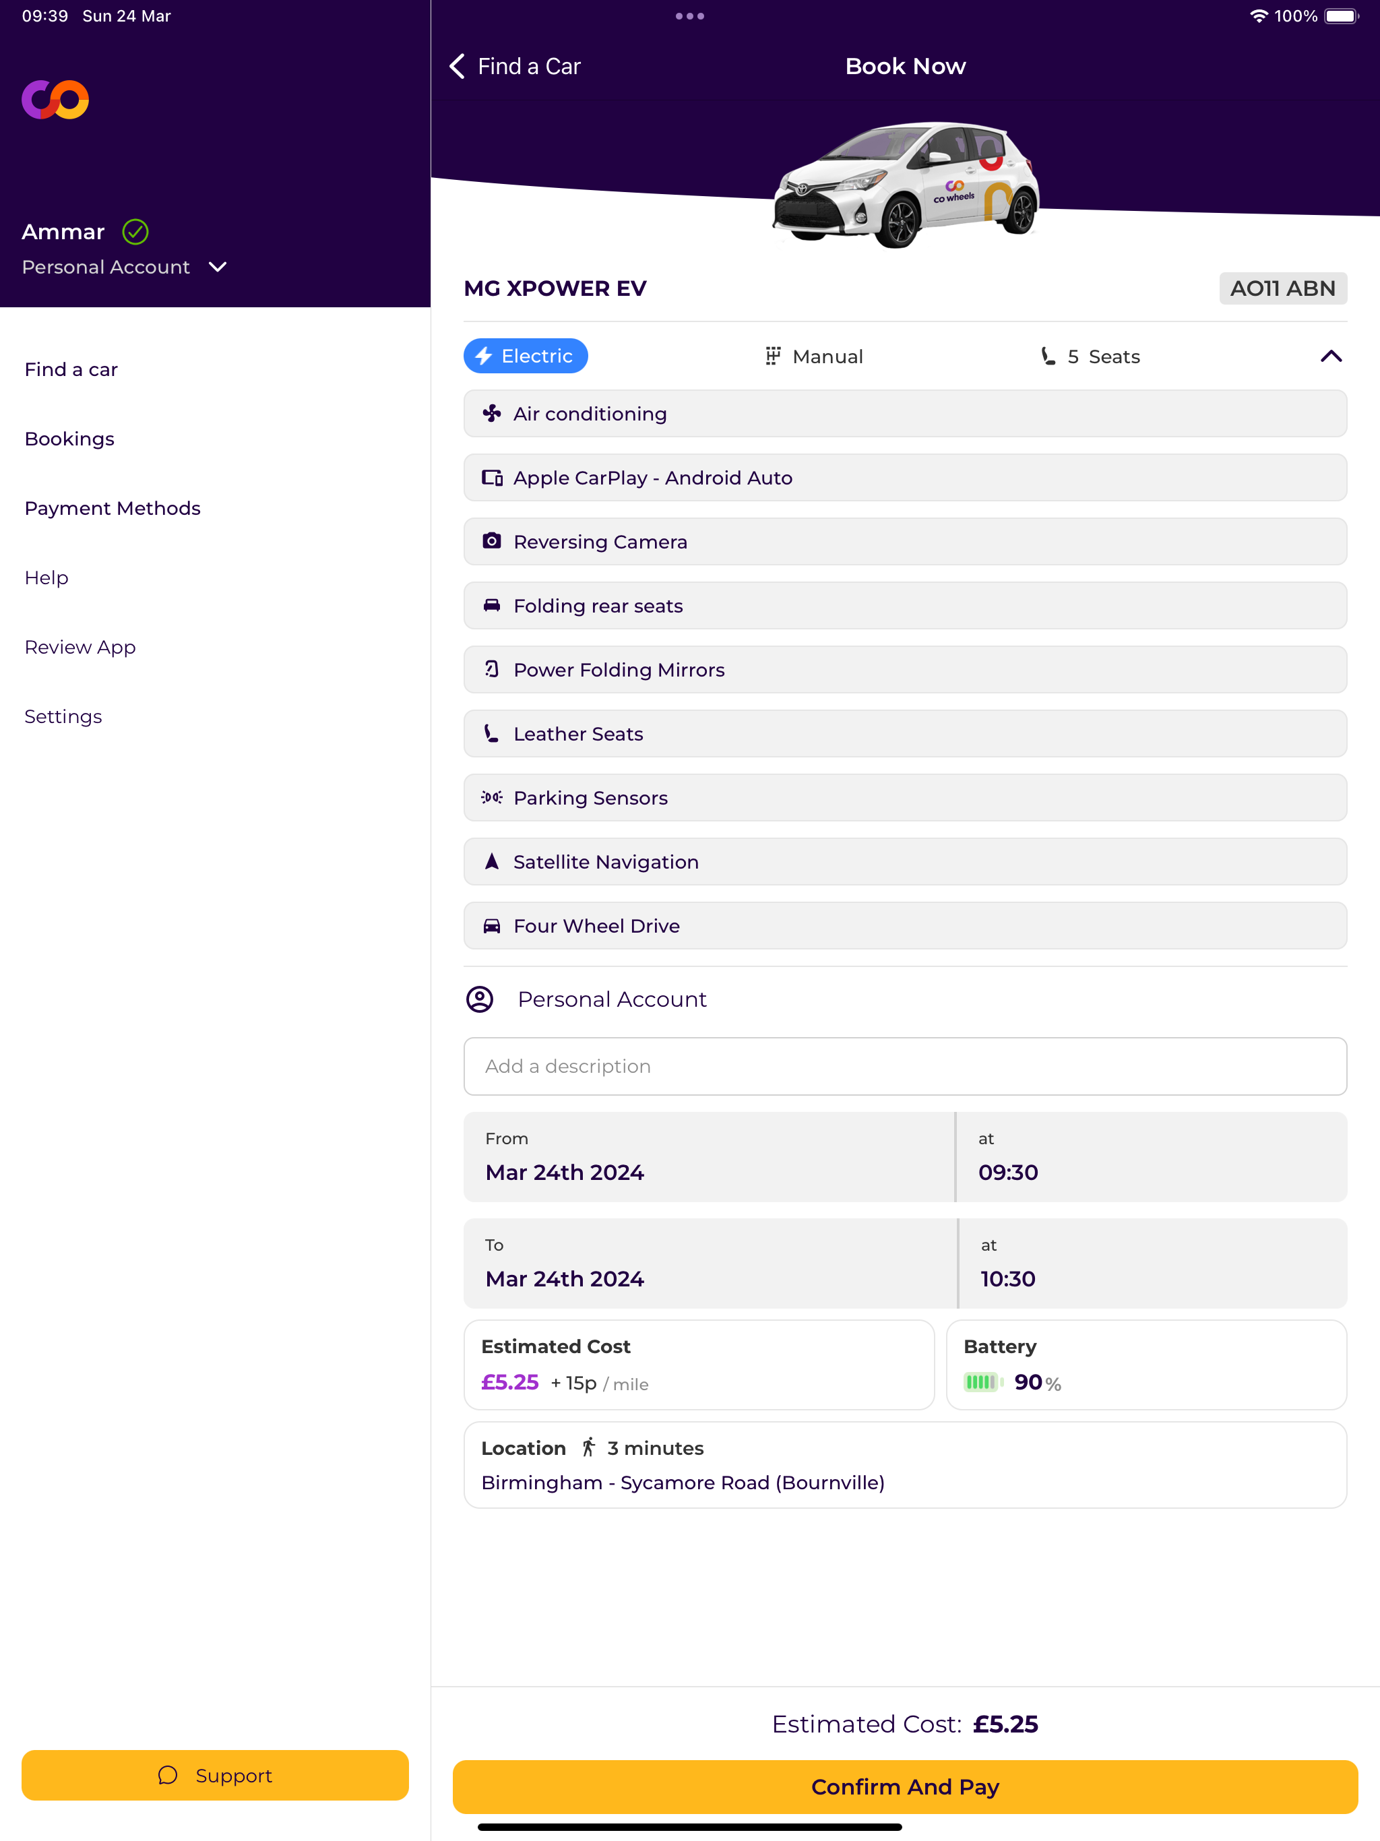
Task: Open the To time 10:30 picker
Action: click(x=1154, y=1263)
